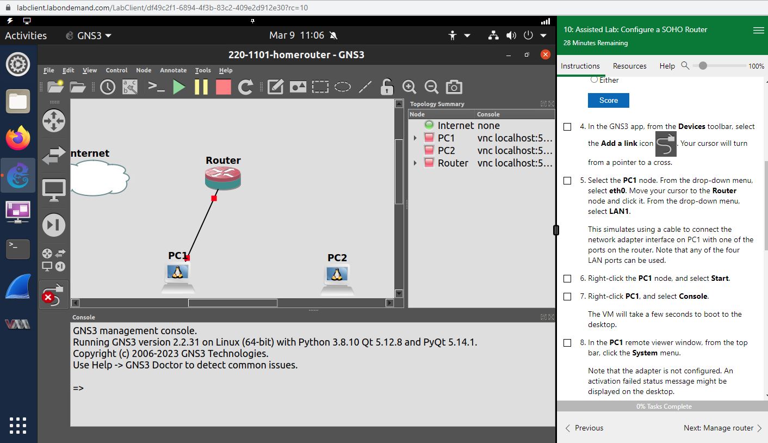Zoom in on the topology
Screen dimensions: 768x443
point(409,87)
